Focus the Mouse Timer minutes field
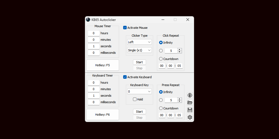 click(94, 40)
